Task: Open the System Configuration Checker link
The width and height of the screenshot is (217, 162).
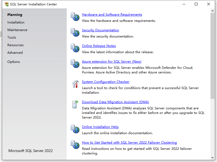Action: [x=106, y=82]
